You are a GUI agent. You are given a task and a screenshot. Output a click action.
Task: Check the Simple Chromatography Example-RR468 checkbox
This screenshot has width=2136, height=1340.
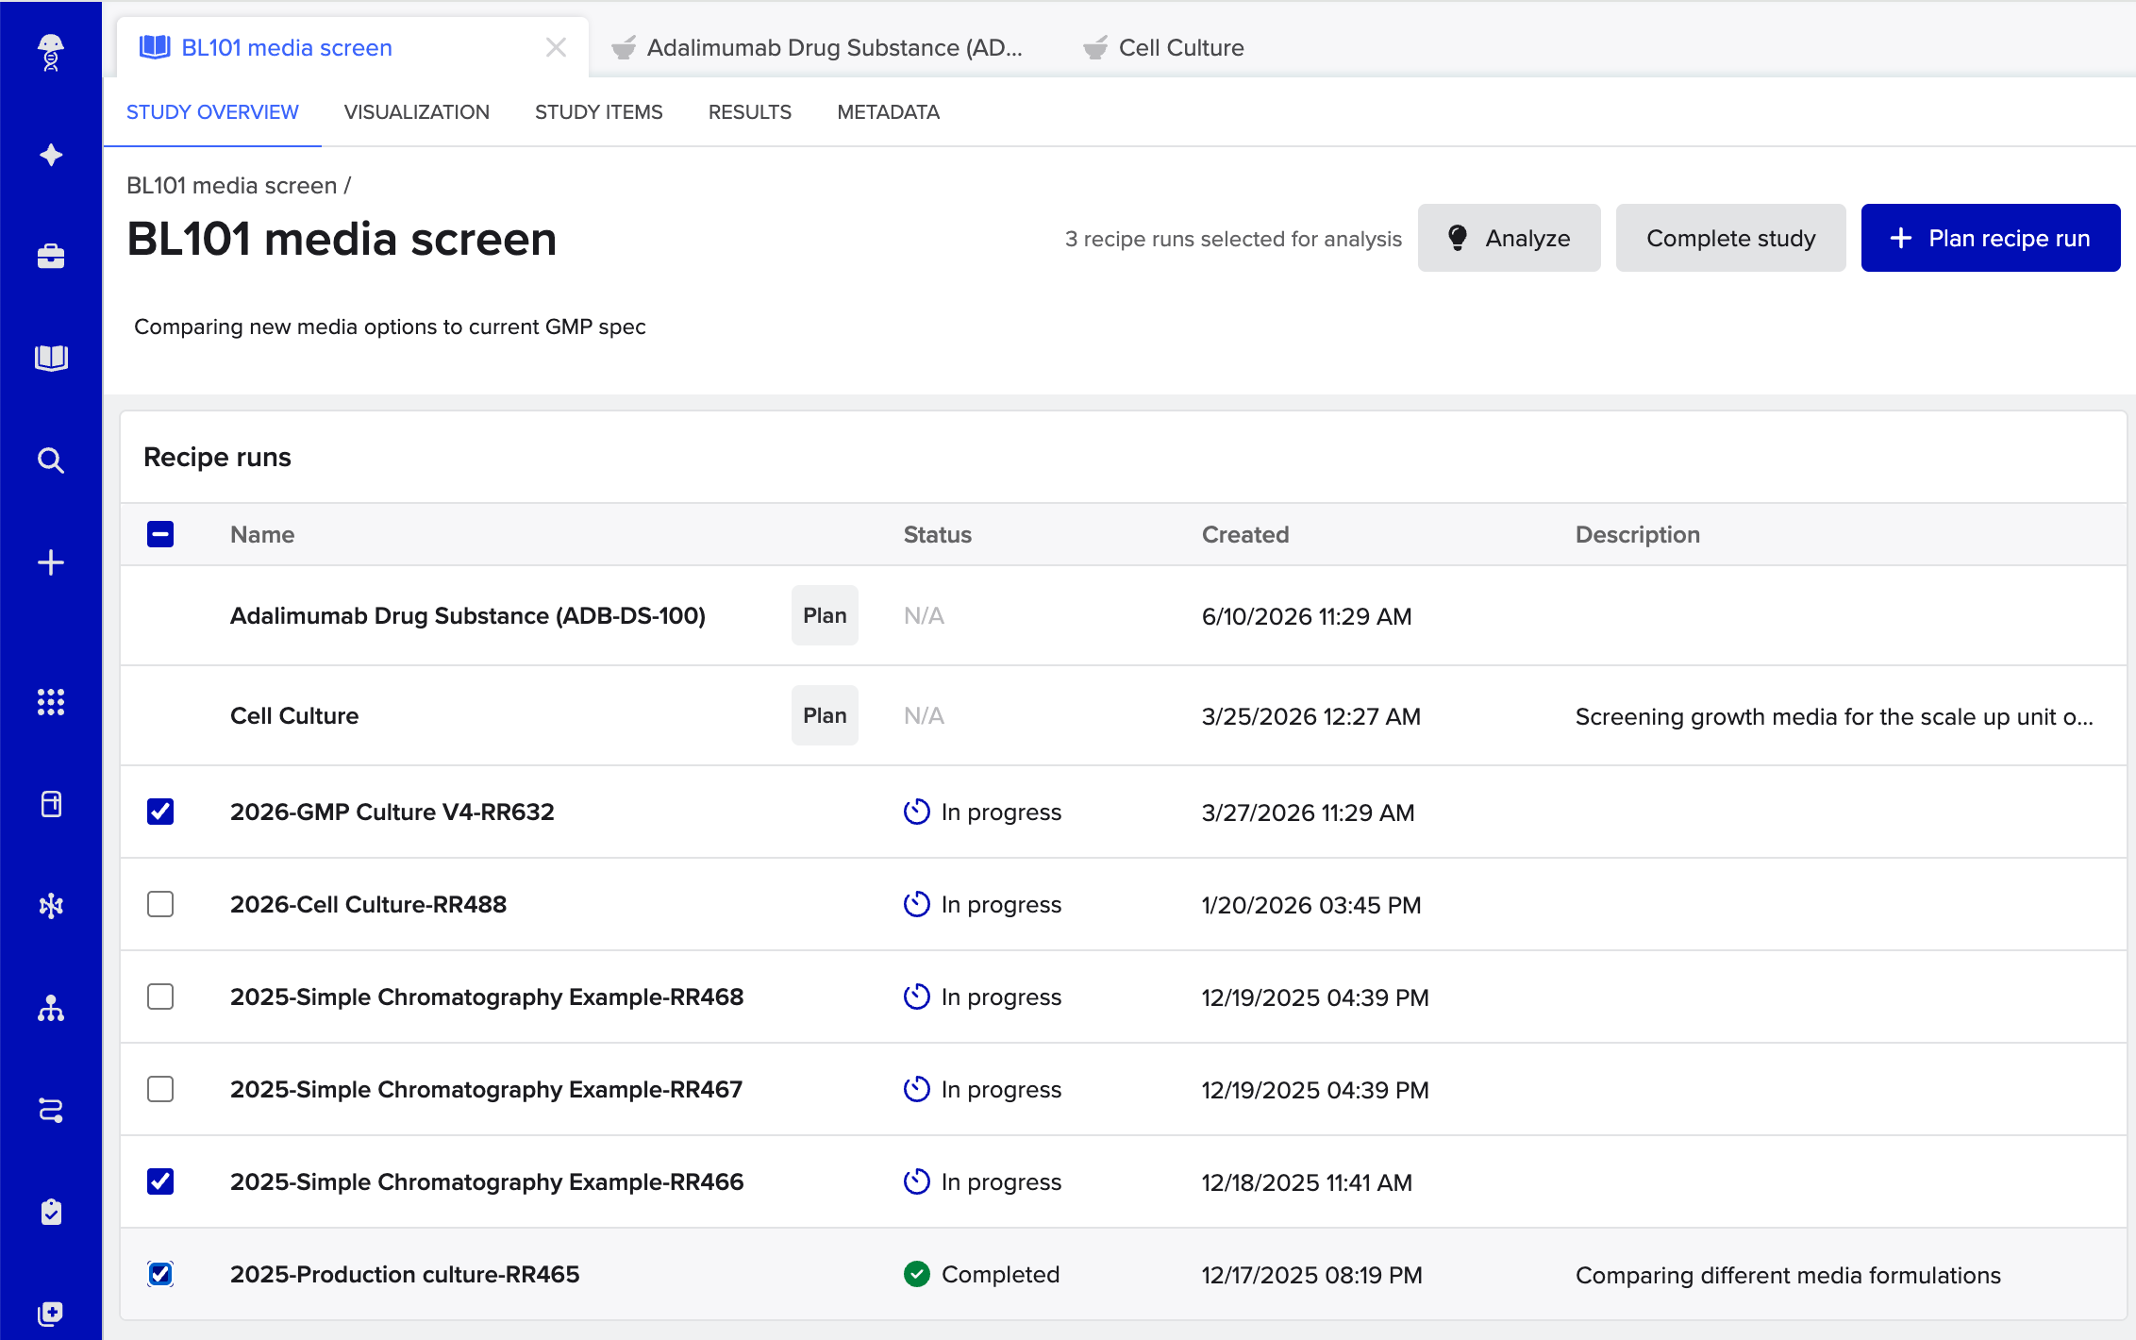point(160,997)
